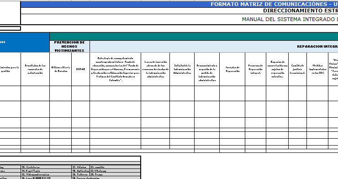The image size is (338, 179).
Task: Click the Procesos de Reparación integral header
Action: pyautogui.click(x=255, y=69)
